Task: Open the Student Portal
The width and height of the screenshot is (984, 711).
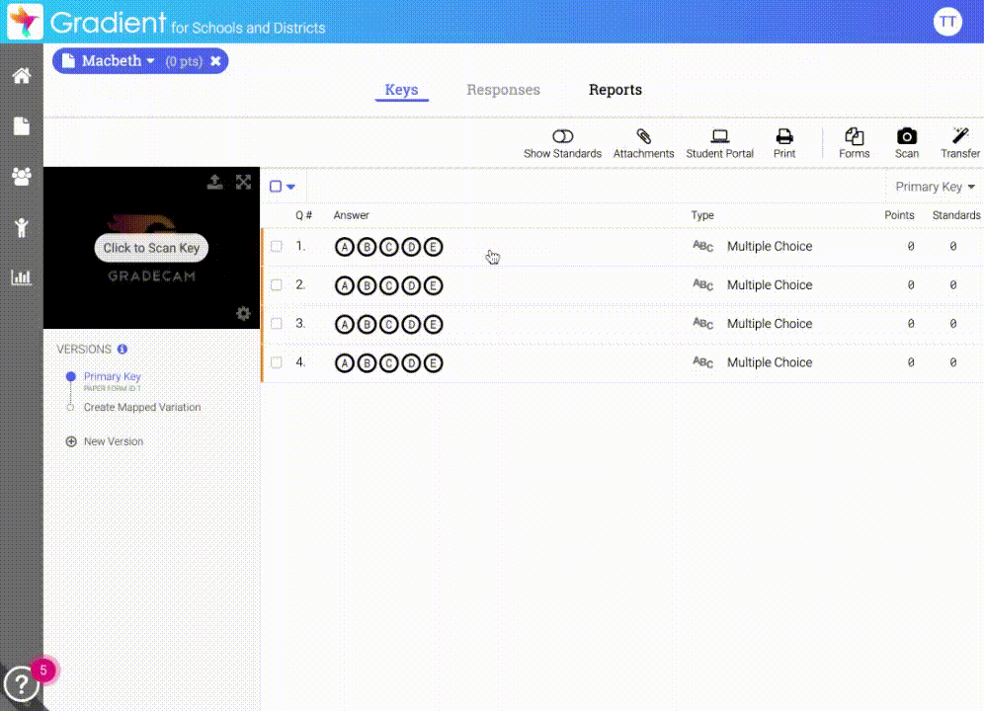Action: (x=719, y=142)
